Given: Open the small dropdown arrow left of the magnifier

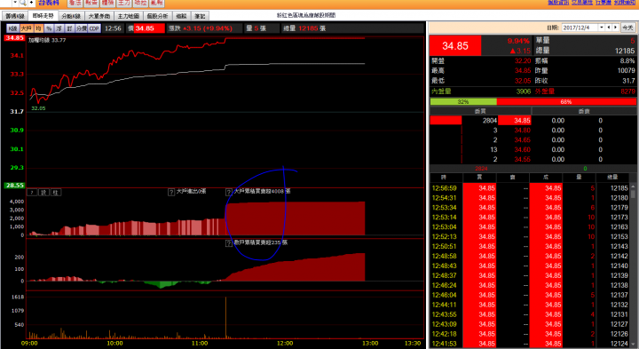Looking at the screenshot, I should click(15, 3).
